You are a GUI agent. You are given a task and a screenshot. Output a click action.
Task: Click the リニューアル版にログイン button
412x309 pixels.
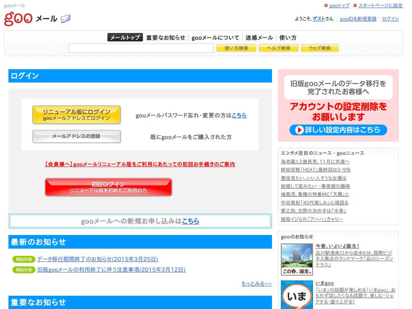(x=76, y=115)
